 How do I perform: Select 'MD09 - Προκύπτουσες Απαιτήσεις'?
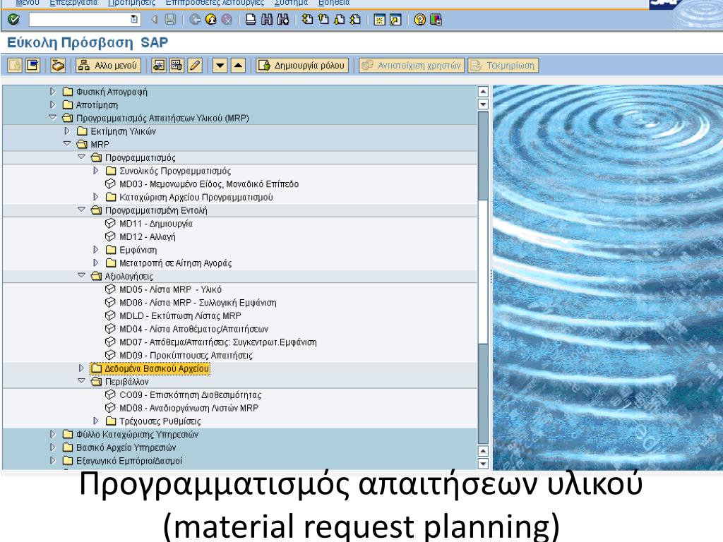click(186, 356)
